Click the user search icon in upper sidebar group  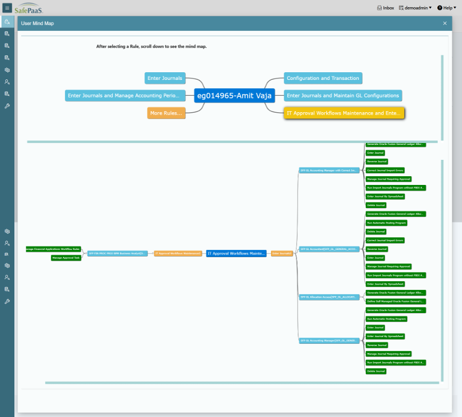pos(7,81)
